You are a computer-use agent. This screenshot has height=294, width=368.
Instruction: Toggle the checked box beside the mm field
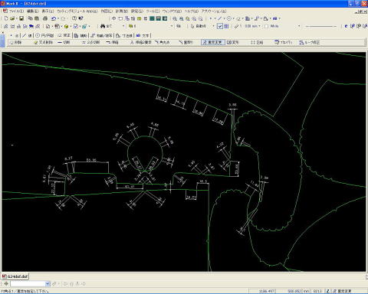tap(220, 26)
